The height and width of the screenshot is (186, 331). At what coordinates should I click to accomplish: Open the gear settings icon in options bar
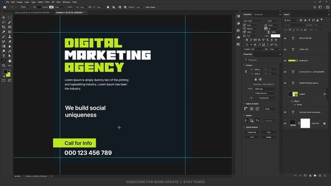coord(125,7)
